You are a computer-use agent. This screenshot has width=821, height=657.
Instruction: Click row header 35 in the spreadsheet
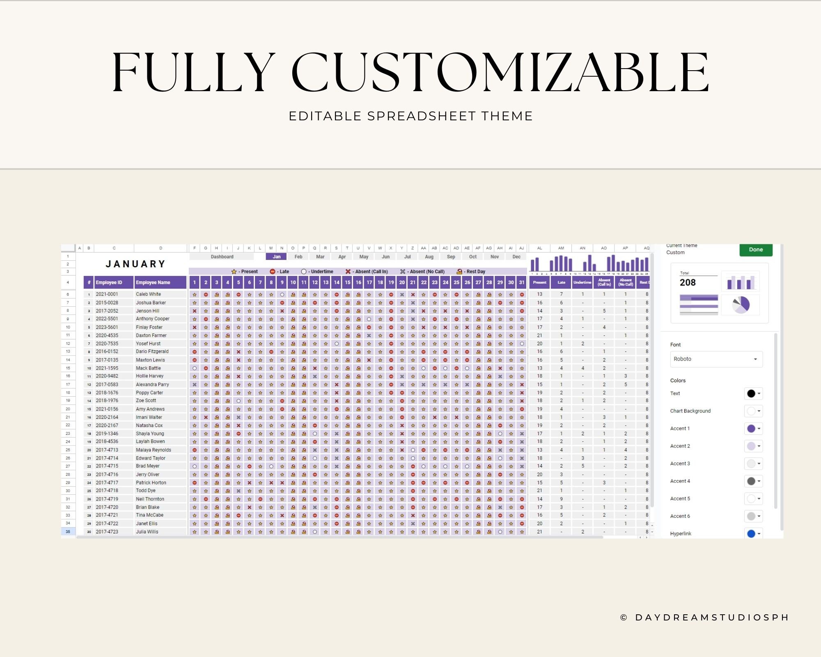coord(69,531)
